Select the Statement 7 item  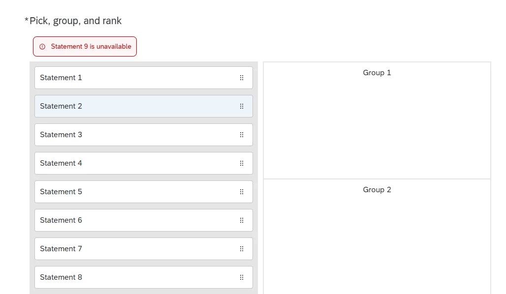click(x=144, y=249)
